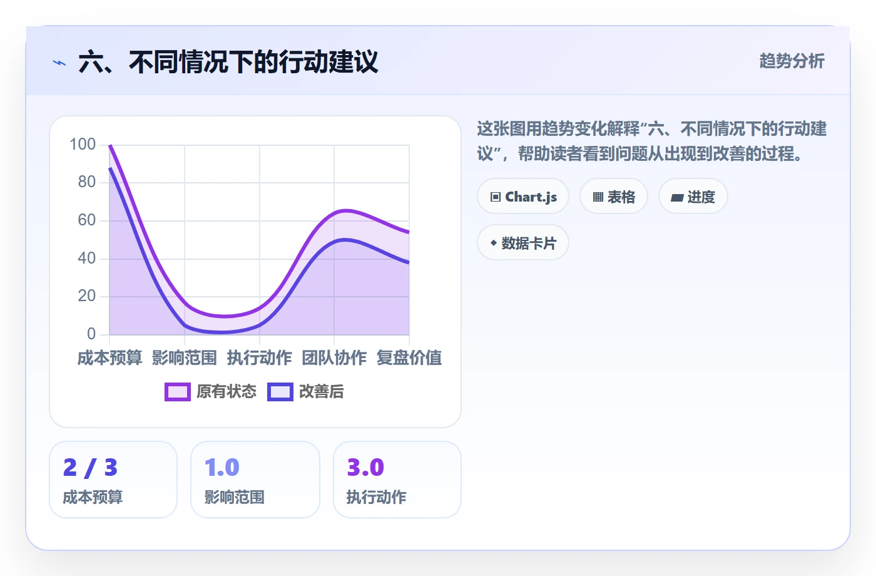Click the 复盘价值 x-axis label

click(x=409, y=358)
